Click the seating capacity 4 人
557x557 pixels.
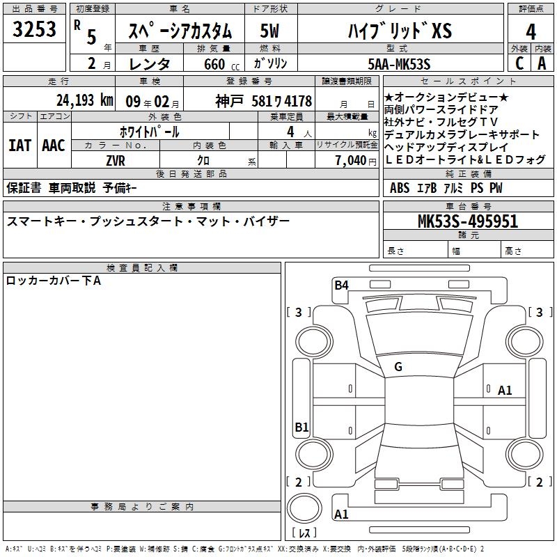click(x=299, y=132)
